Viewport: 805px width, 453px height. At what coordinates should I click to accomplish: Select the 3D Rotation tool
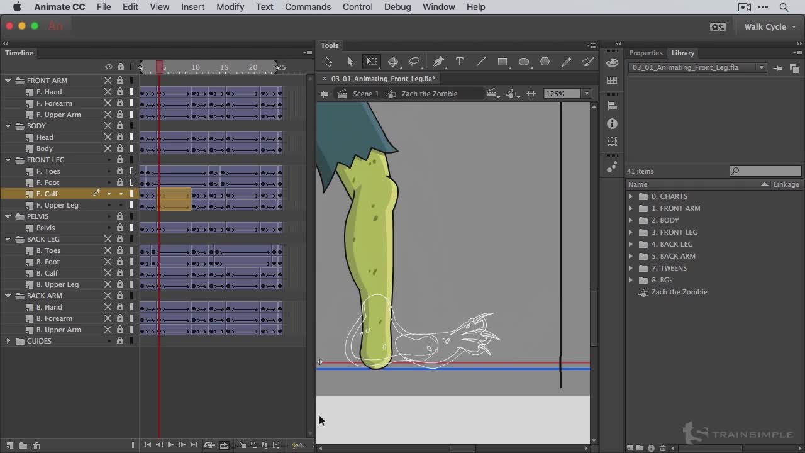pos(393,62)
